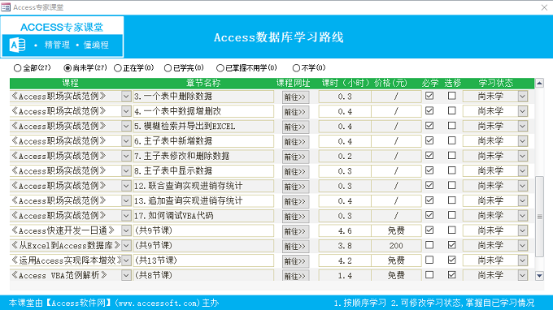Check 选修 for 4.一个表中数据增删改 row

point(452,110)
